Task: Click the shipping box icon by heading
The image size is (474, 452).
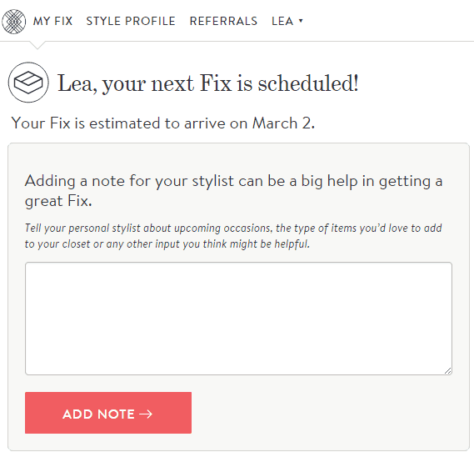Action: (x=28, y=83)
